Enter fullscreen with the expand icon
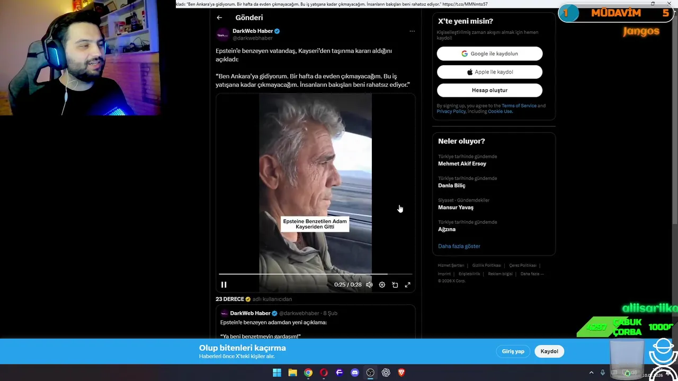The image size is (678, 381). 407,285
